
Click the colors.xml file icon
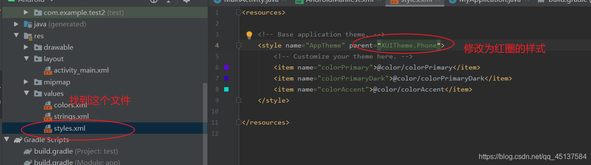pos(48,105)
